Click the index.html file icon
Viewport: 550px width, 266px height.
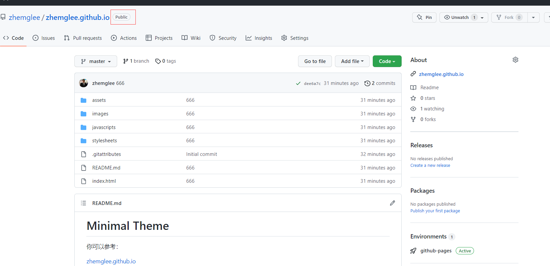[84, 181]
